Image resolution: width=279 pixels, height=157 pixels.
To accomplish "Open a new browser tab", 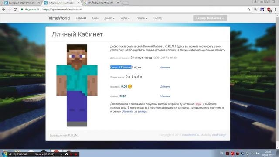I will [x=126, y=3].
